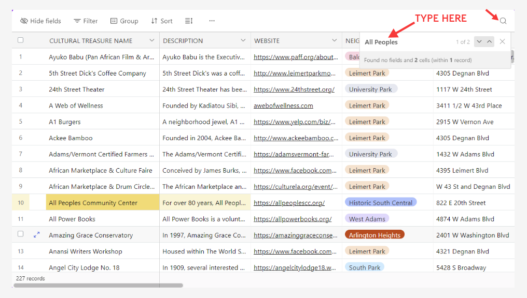Select row number 10
Image resolution: width=527 pixels, height=298 pixels.
tap(21, 203)
